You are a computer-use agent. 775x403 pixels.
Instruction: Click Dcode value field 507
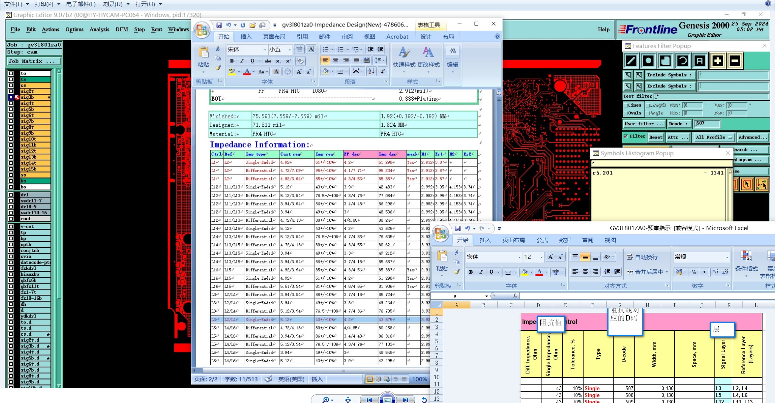pyautogui.click(x=707, y=124)
